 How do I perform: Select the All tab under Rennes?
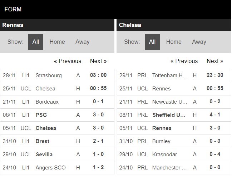pos(36,42)
